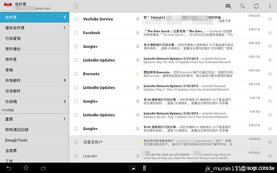Viewport: 277px width, 173px height.
Task: Star the YouTube Service email
Action: 270,19
